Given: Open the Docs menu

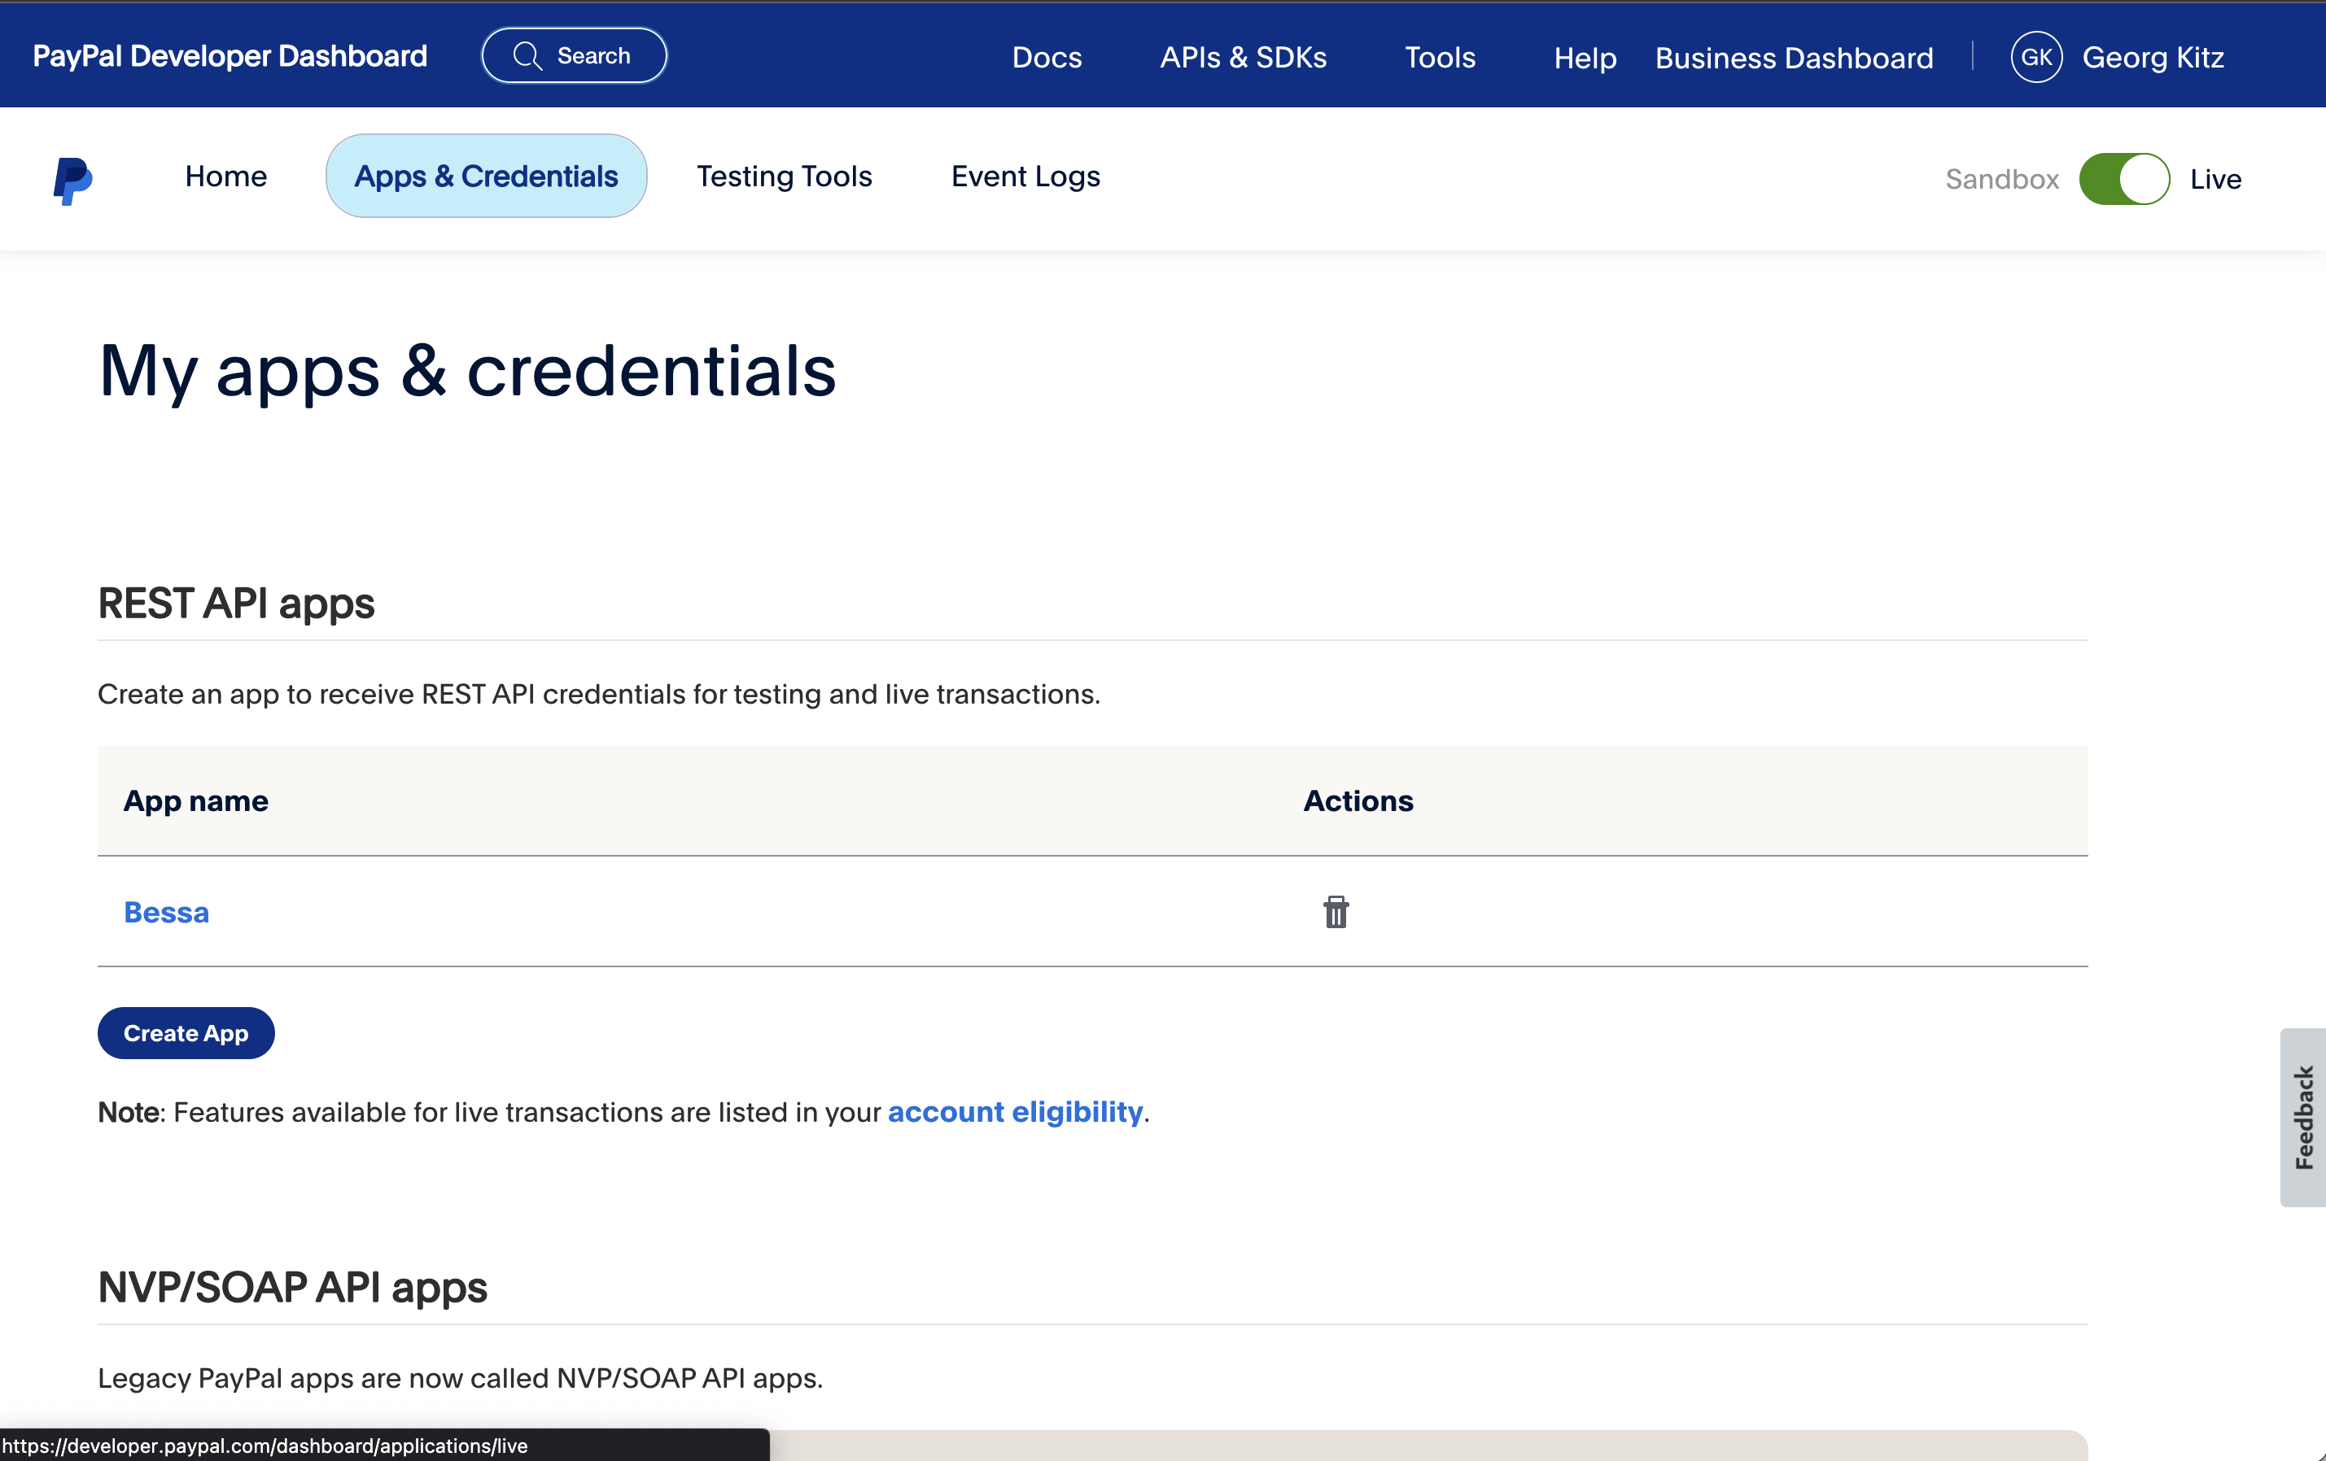Looking at the screenshot, I should 1046,58.
